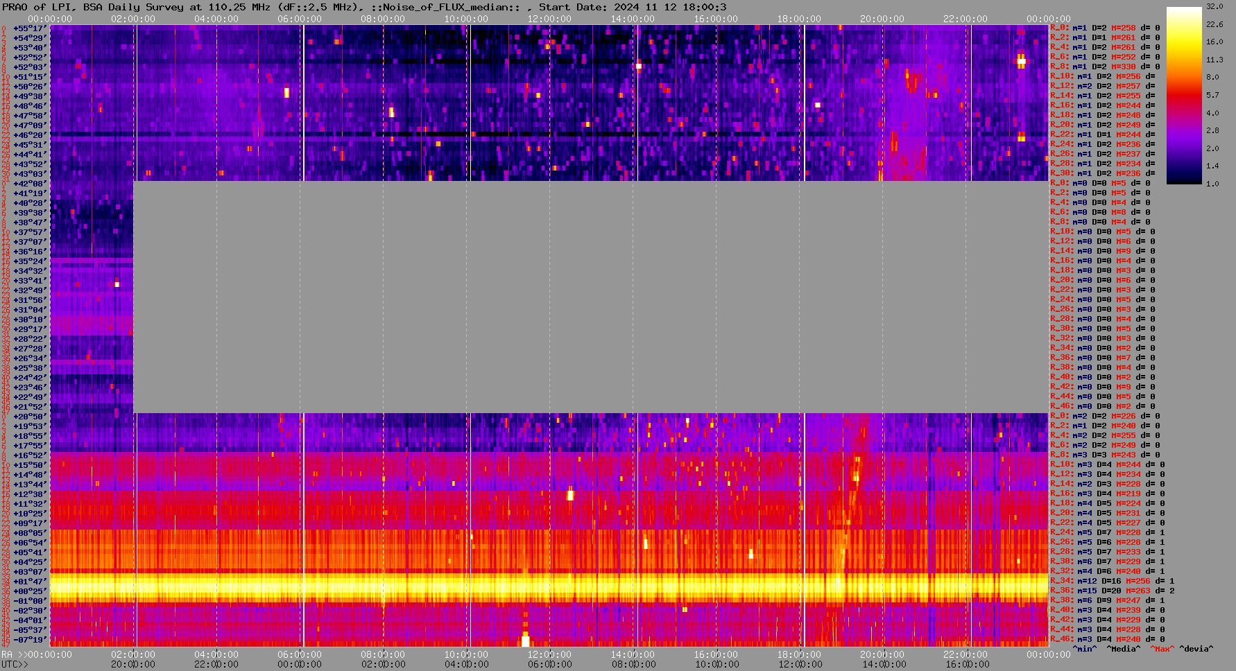Click row 'R_2: m=1 D=1 M=261'

(1105, 37)
